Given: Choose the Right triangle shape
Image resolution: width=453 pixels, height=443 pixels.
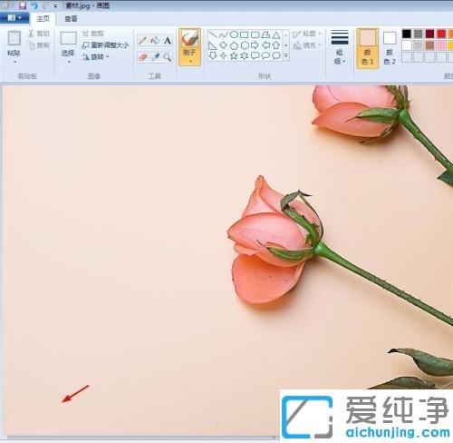Looking at the screenshot, I should (213, 45).
